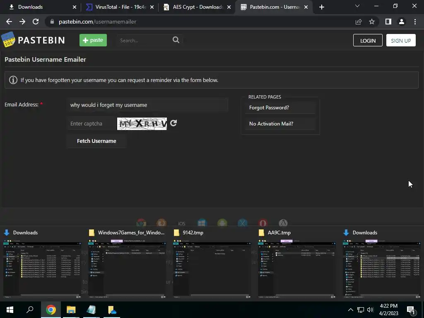Screen dimensions: 424x318
Task: Select the 9142.tmp window thumbnail
Action: pos(212,265)
